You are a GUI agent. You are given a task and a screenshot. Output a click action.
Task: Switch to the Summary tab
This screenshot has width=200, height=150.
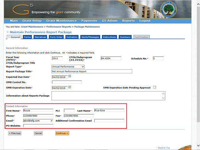click(125, 37)
